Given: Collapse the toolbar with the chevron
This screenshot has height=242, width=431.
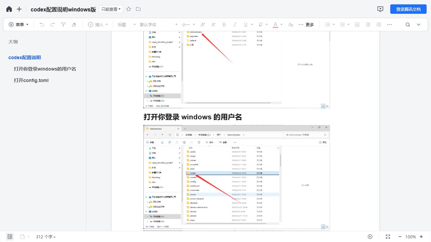Looking at the screenshot, I should tap(419, 25).
